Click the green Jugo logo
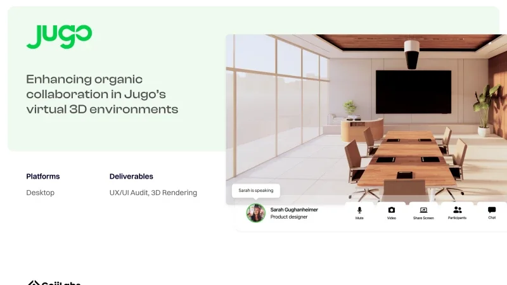The height and width of the screenshot is (285, 507). (59, 37)
